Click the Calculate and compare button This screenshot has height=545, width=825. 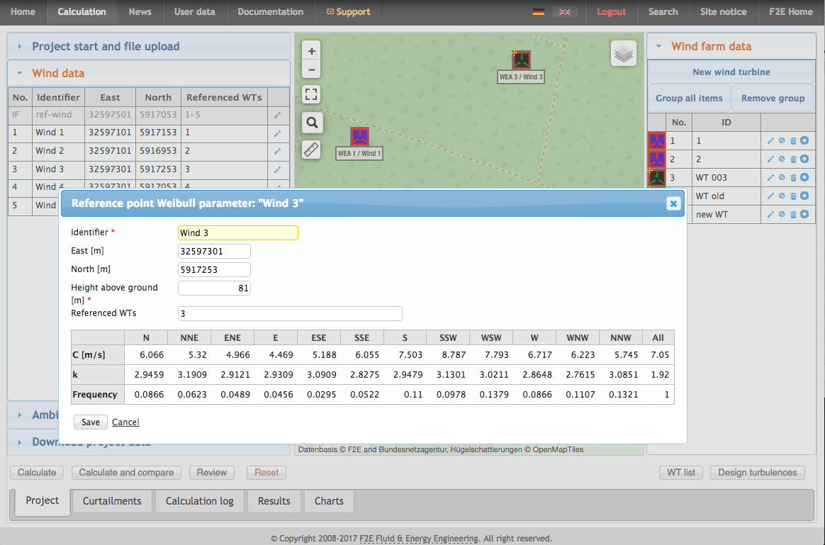pos(125,472)
